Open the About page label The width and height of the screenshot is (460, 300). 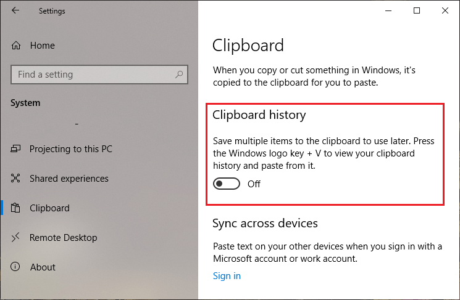43,267
